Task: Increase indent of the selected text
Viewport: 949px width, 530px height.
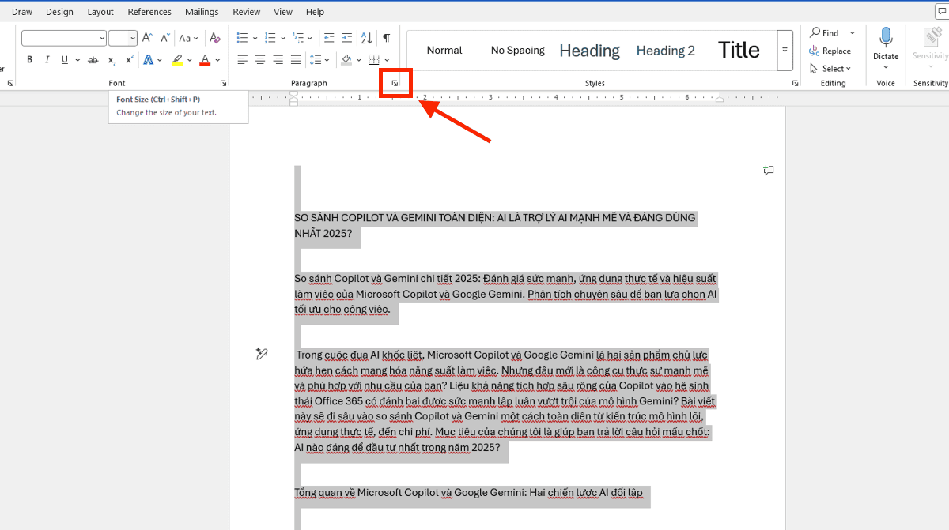Action: point(346,36)
